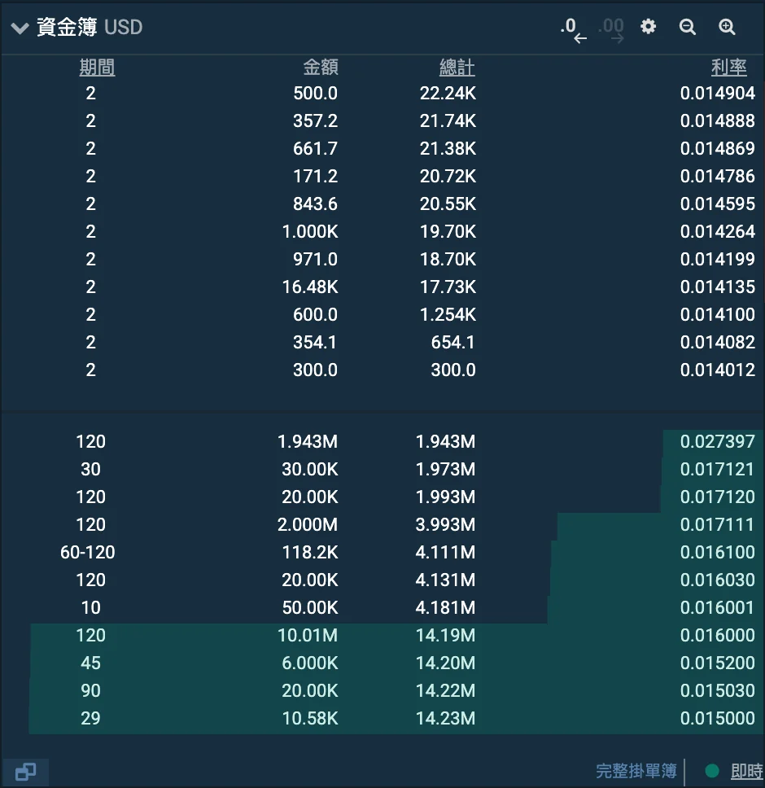Collapse the 資金簿 USD panel chevron

point(20,28)
